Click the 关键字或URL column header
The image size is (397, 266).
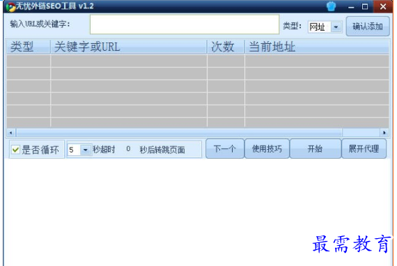click(129, 47)
